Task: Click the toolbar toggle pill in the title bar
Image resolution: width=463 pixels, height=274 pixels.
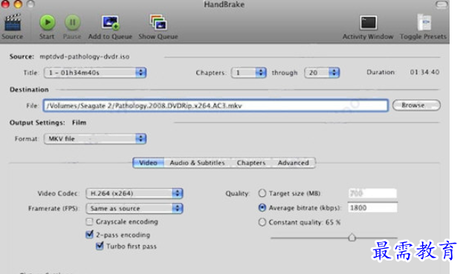Action: click(441, 4)
